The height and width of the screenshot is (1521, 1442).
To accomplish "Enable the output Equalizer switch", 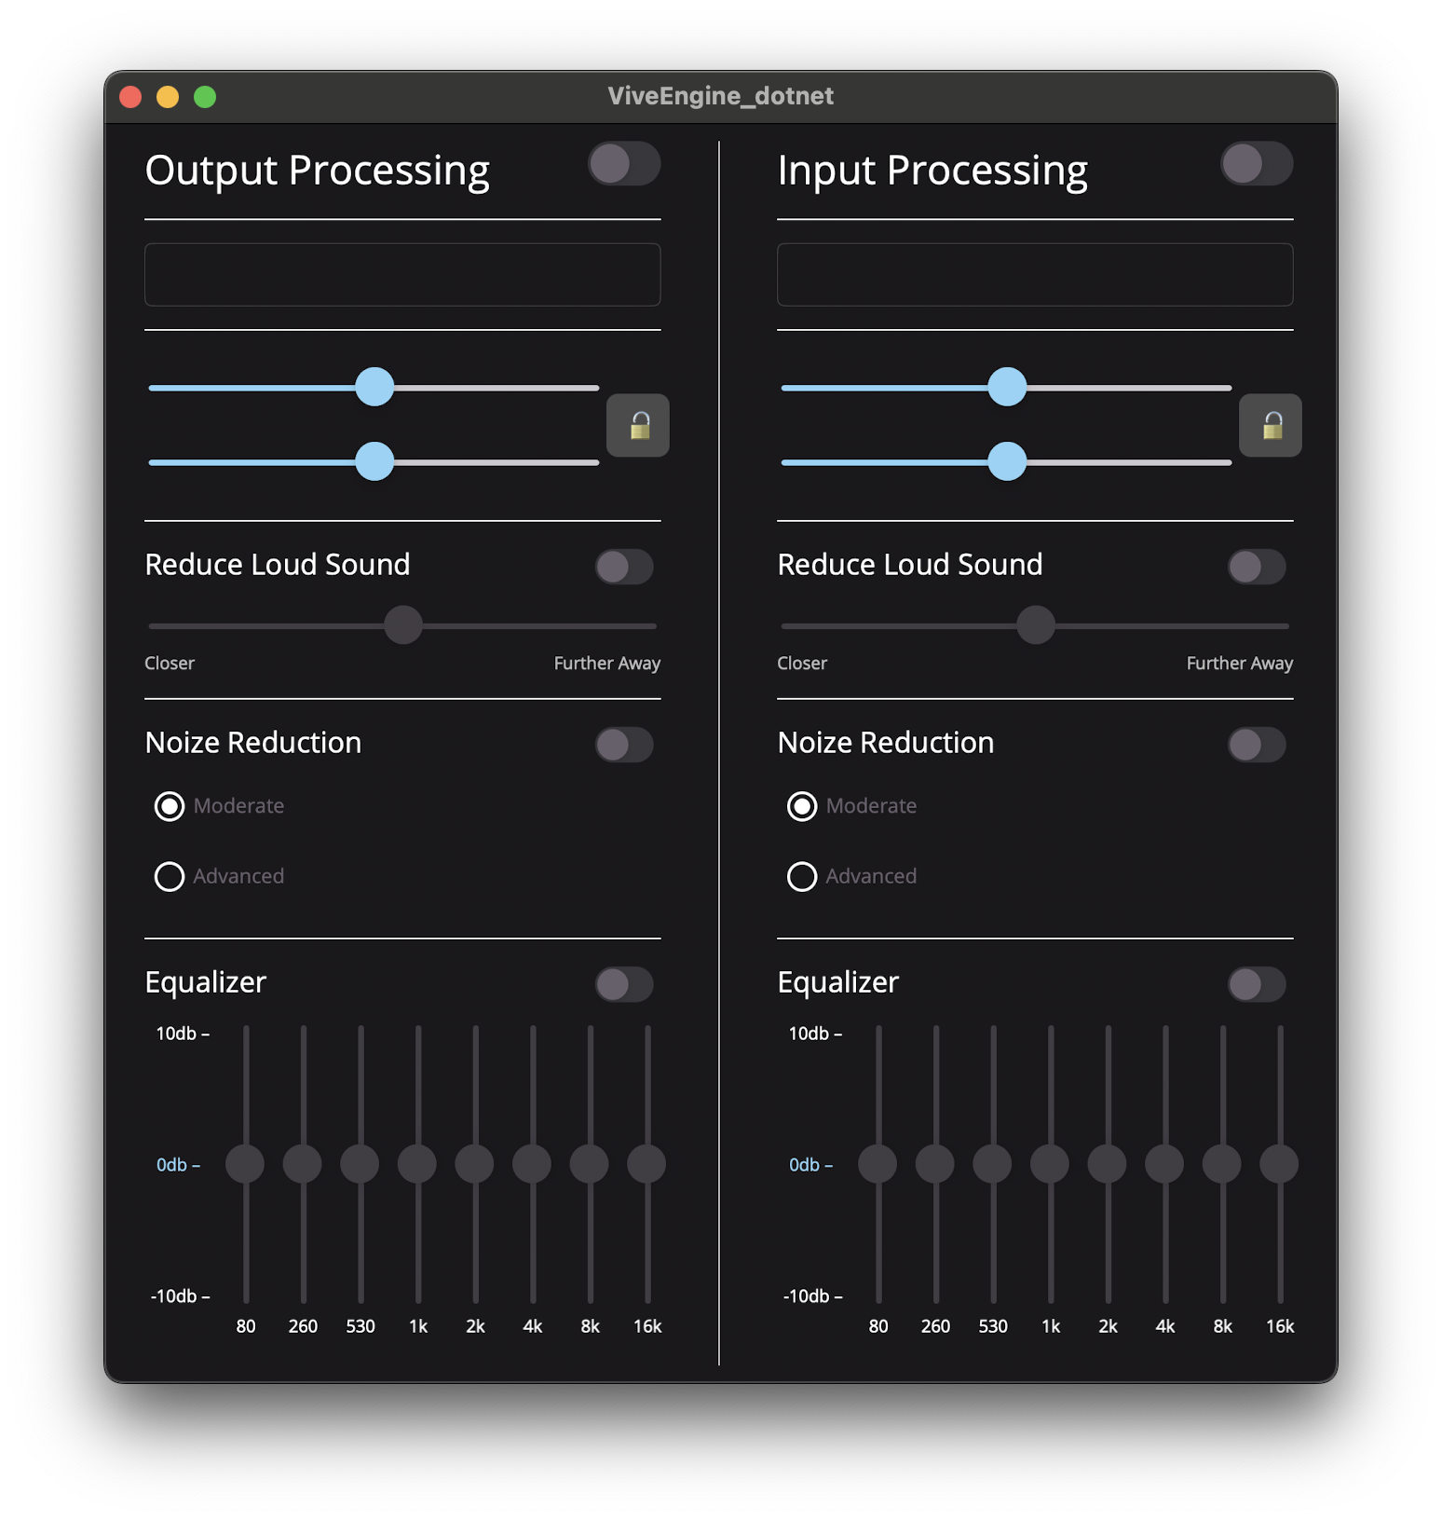I will click(624, 984).
